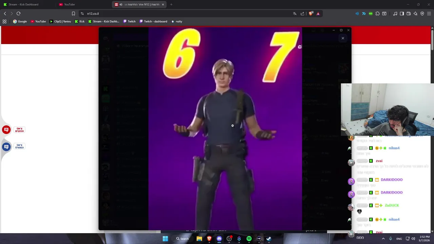Click chat username ZaDUCK
434x244 pixels.
(x=392, y=205)
